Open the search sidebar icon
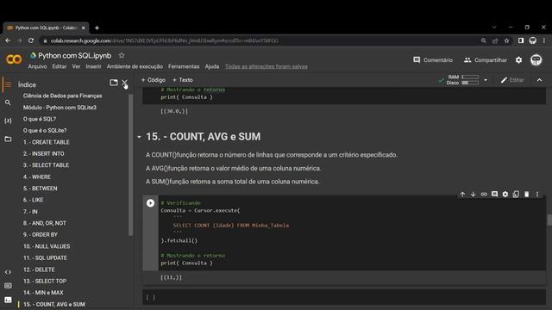Viewport: 552px width, 310px height. tap(8, 102)
